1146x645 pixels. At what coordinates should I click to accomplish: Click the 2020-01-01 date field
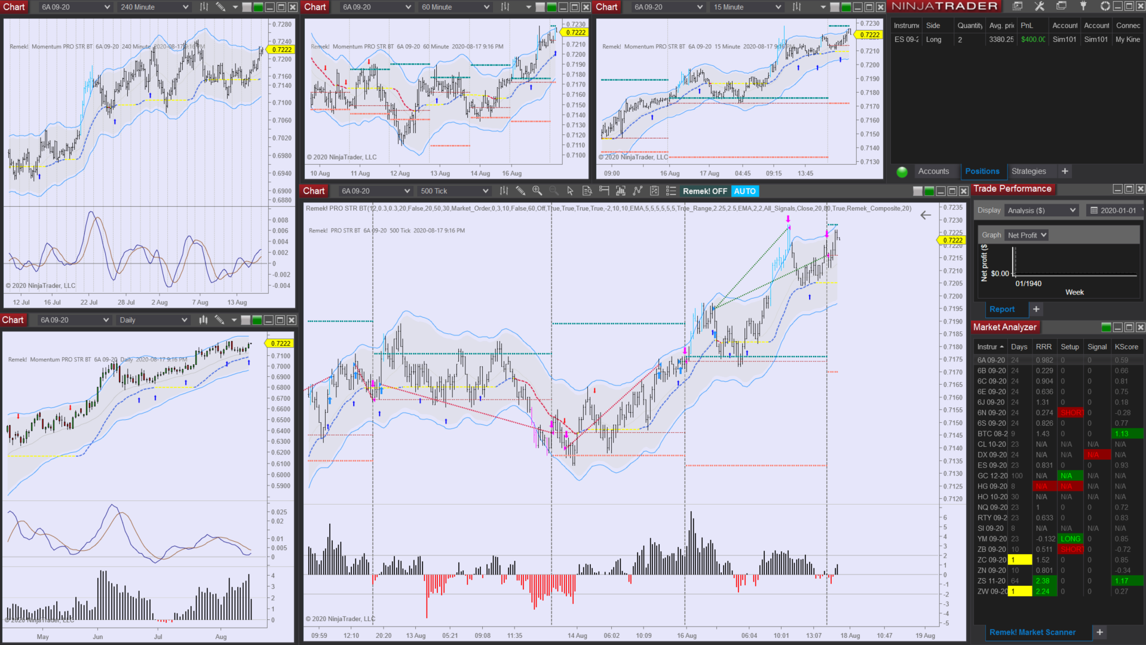1115,210
